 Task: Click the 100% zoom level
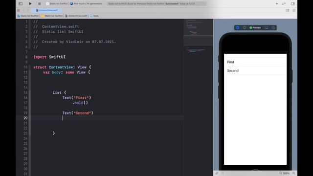tap(286, 174)
